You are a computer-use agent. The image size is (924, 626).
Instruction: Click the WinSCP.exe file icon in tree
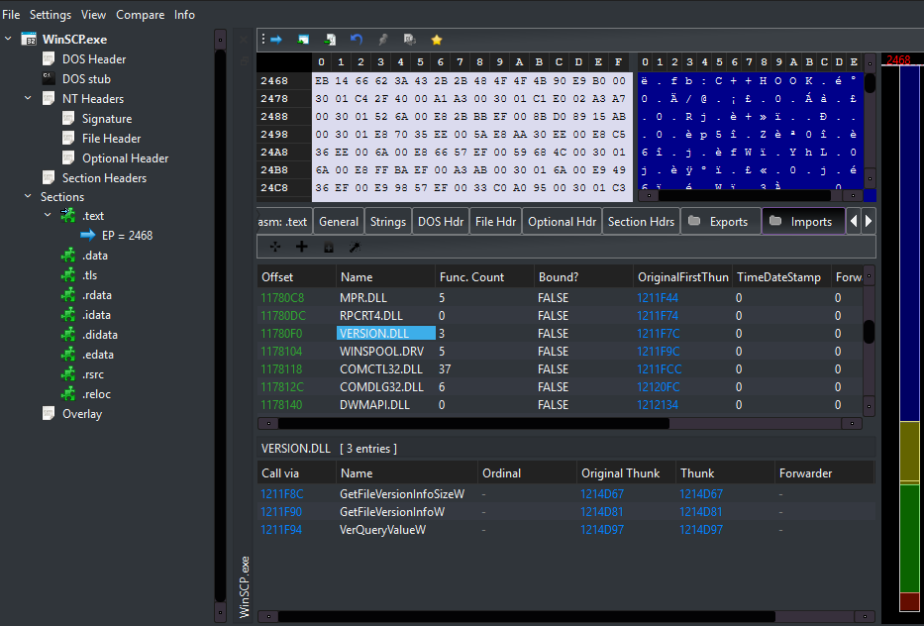click(x=29, y=40)
